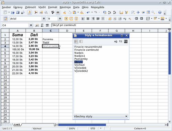172x131 pixels.
Task: Open OpenOffice Help icon
Action: point(160,12)
